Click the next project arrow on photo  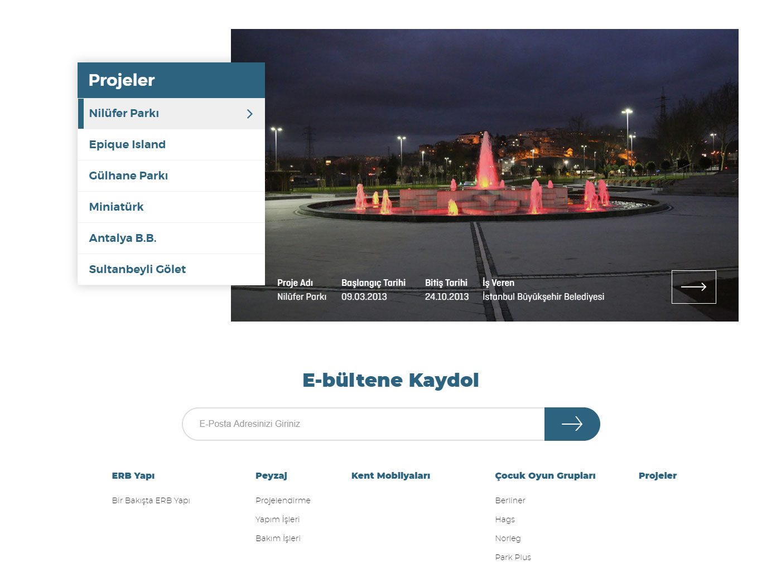(x=693, y=287)
